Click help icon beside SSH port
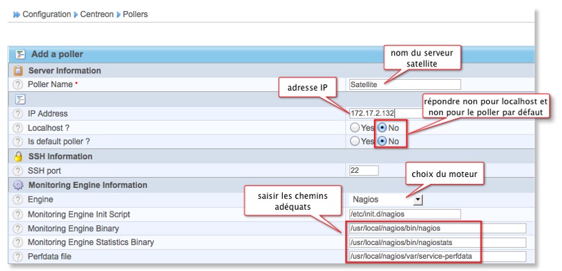This screenshot has width=562, height=271. point(17,171)
